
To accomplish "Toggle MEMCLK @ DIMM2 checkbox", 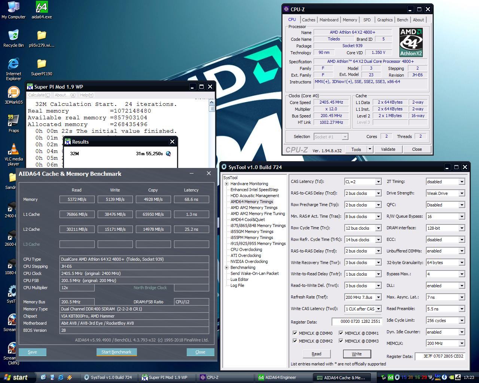I will pyautogui.click(x=295, y=341).
